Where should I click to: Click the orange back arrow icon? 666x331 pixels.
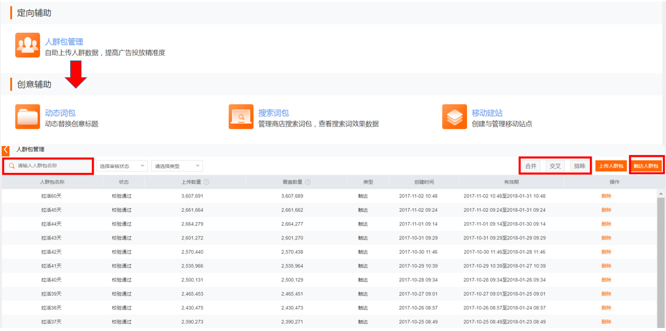pyautogui.click(x=6, y=150)
